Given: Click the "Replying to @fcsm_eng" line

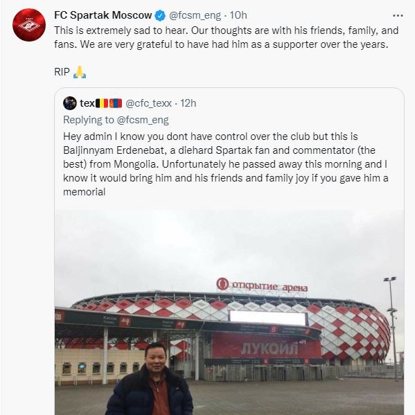Looking at the screenshot, I should [x=116, y=120].
